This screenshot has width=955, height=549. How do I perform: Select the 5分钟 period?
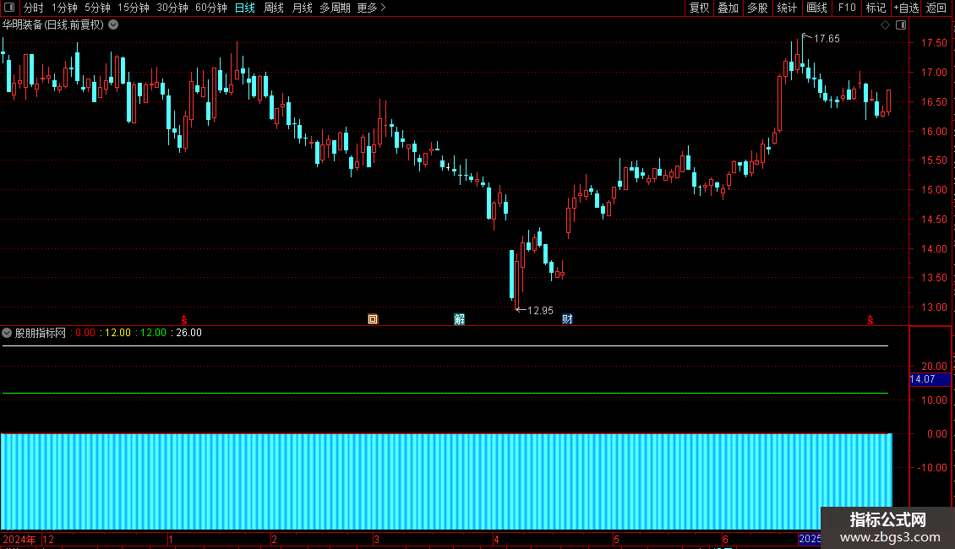[x=97, y=8]
